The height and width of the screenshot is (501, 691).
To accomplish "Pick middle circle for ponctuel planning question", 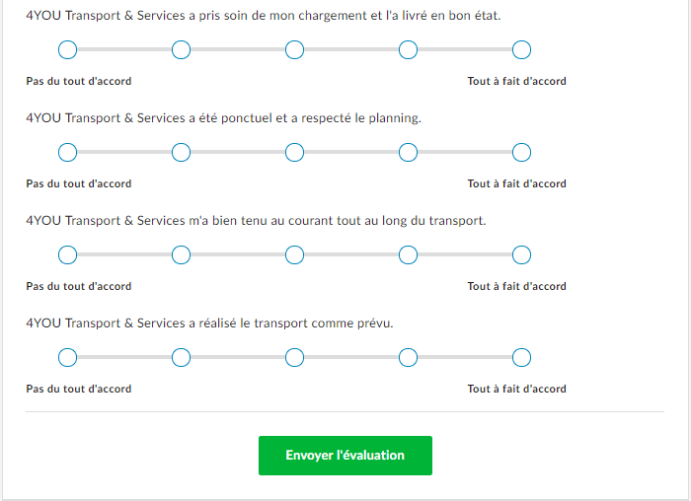I will pos(294,152).
